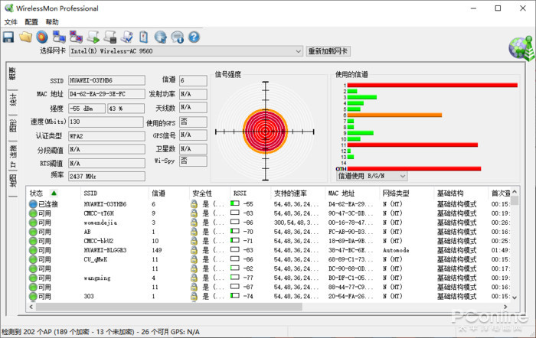
Task: Sort the list by the SSID column header
Action: point(115,193)
